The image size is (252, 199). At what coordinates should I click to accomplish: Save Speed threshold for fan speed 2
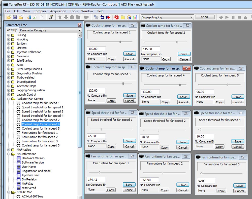[x=183, y=142]
